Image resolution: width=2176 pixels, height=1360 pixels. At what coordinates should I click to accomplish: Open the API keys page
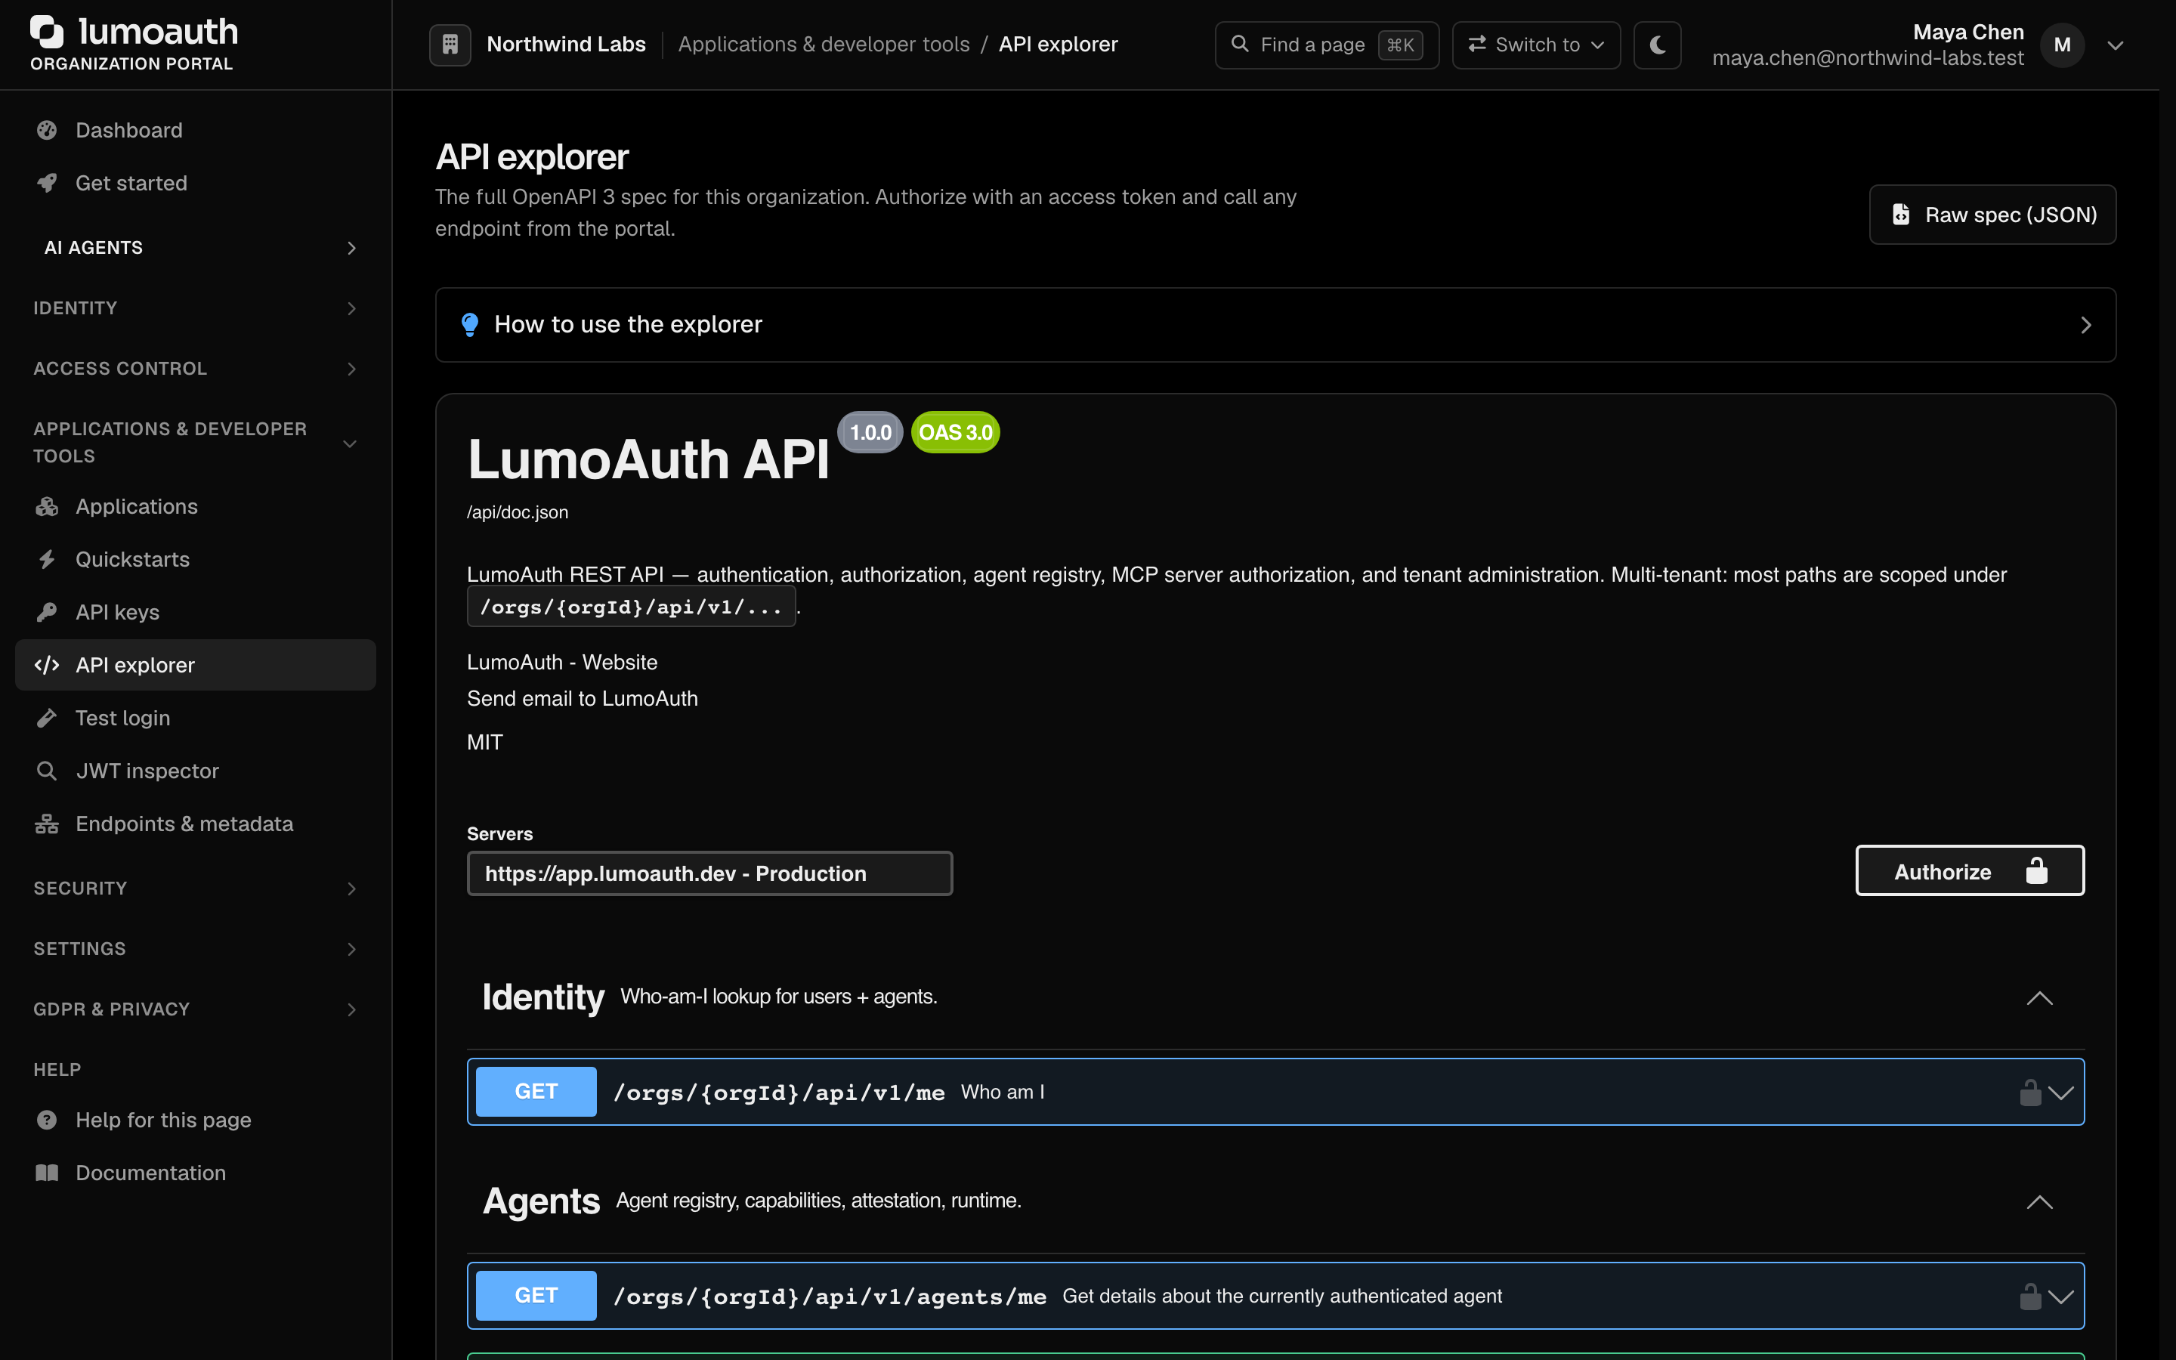pos(195,613)
